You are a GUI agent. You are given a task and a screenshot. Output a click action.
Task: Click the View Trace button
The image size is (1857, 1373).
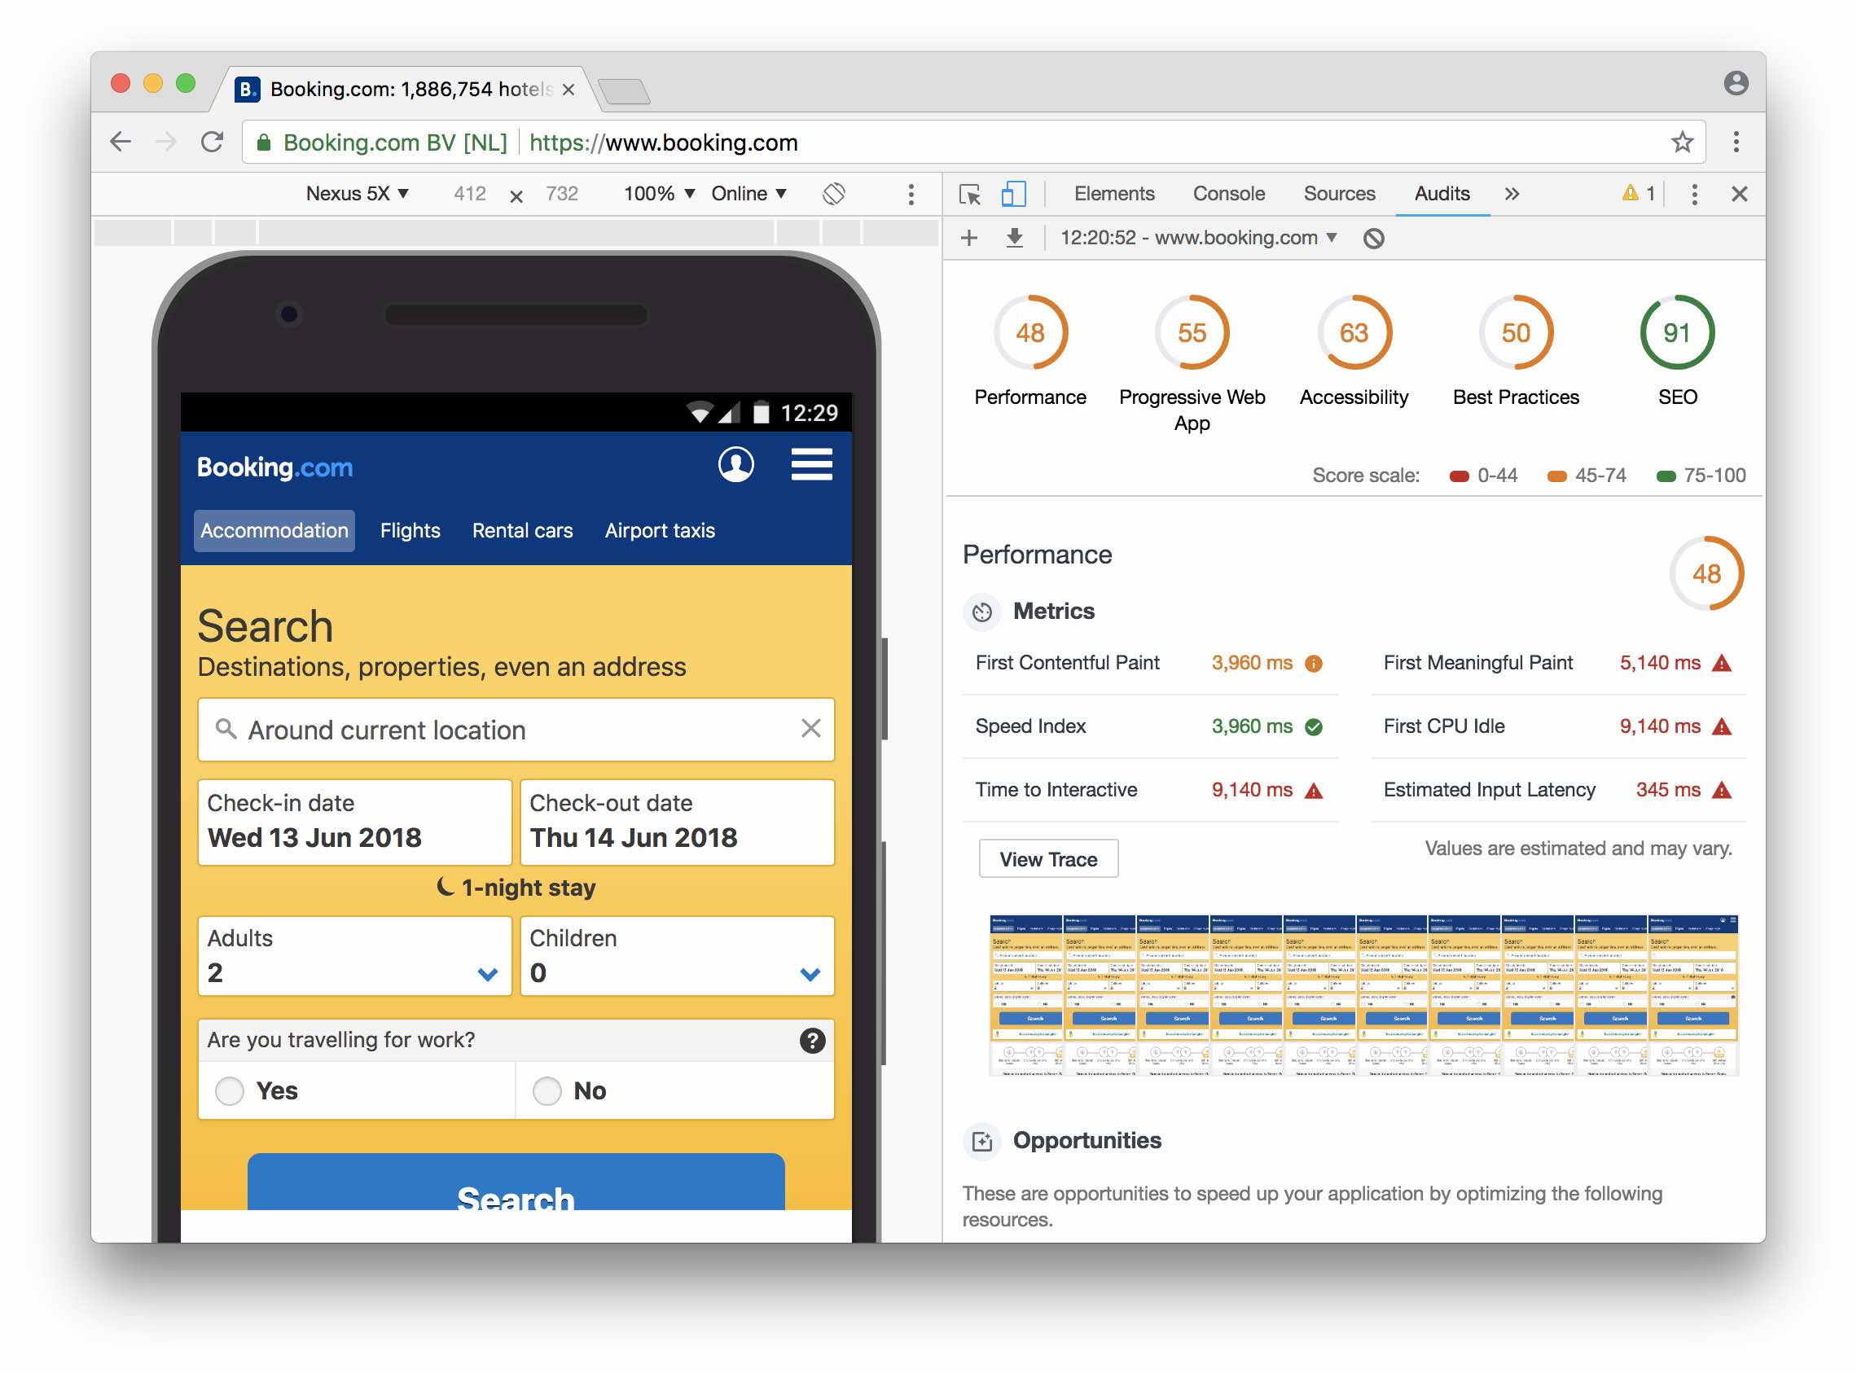[x=1047, y=858]
